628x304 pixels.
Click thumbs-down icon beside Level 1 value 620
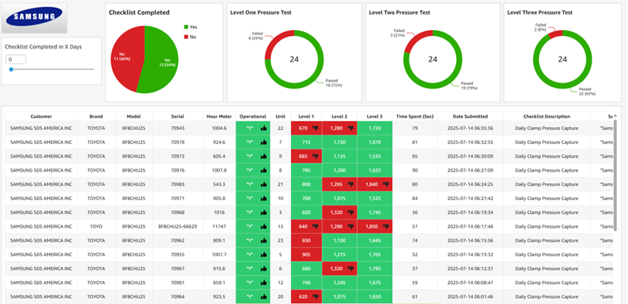(x=316, y=297)
